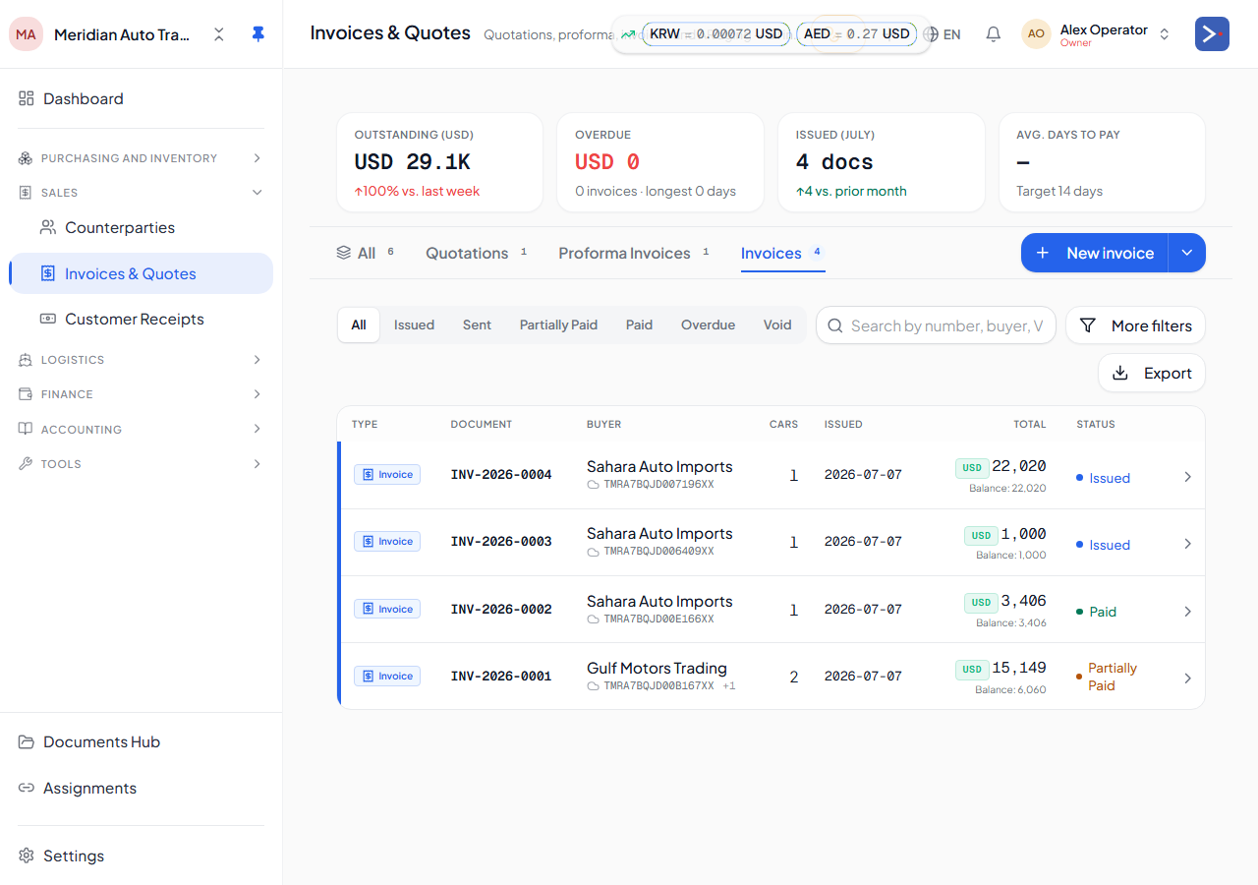This screenshot has width=1258, height=885.
Task: Click the funnel filter icon
Action: click(x=1088, y=325)
